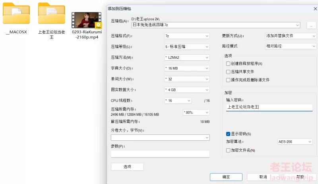Open the 加密算法 AES-256 dropdown
The height and width of the screenshot is (184, 318).
(x=295, y=142)
